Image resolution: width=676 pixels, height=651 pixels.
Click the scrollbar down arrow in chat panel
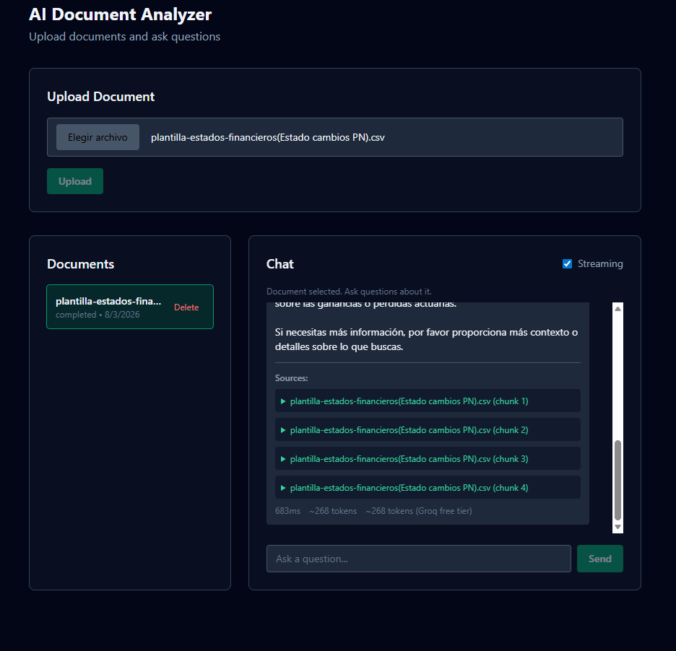click(x=617, y=528)
